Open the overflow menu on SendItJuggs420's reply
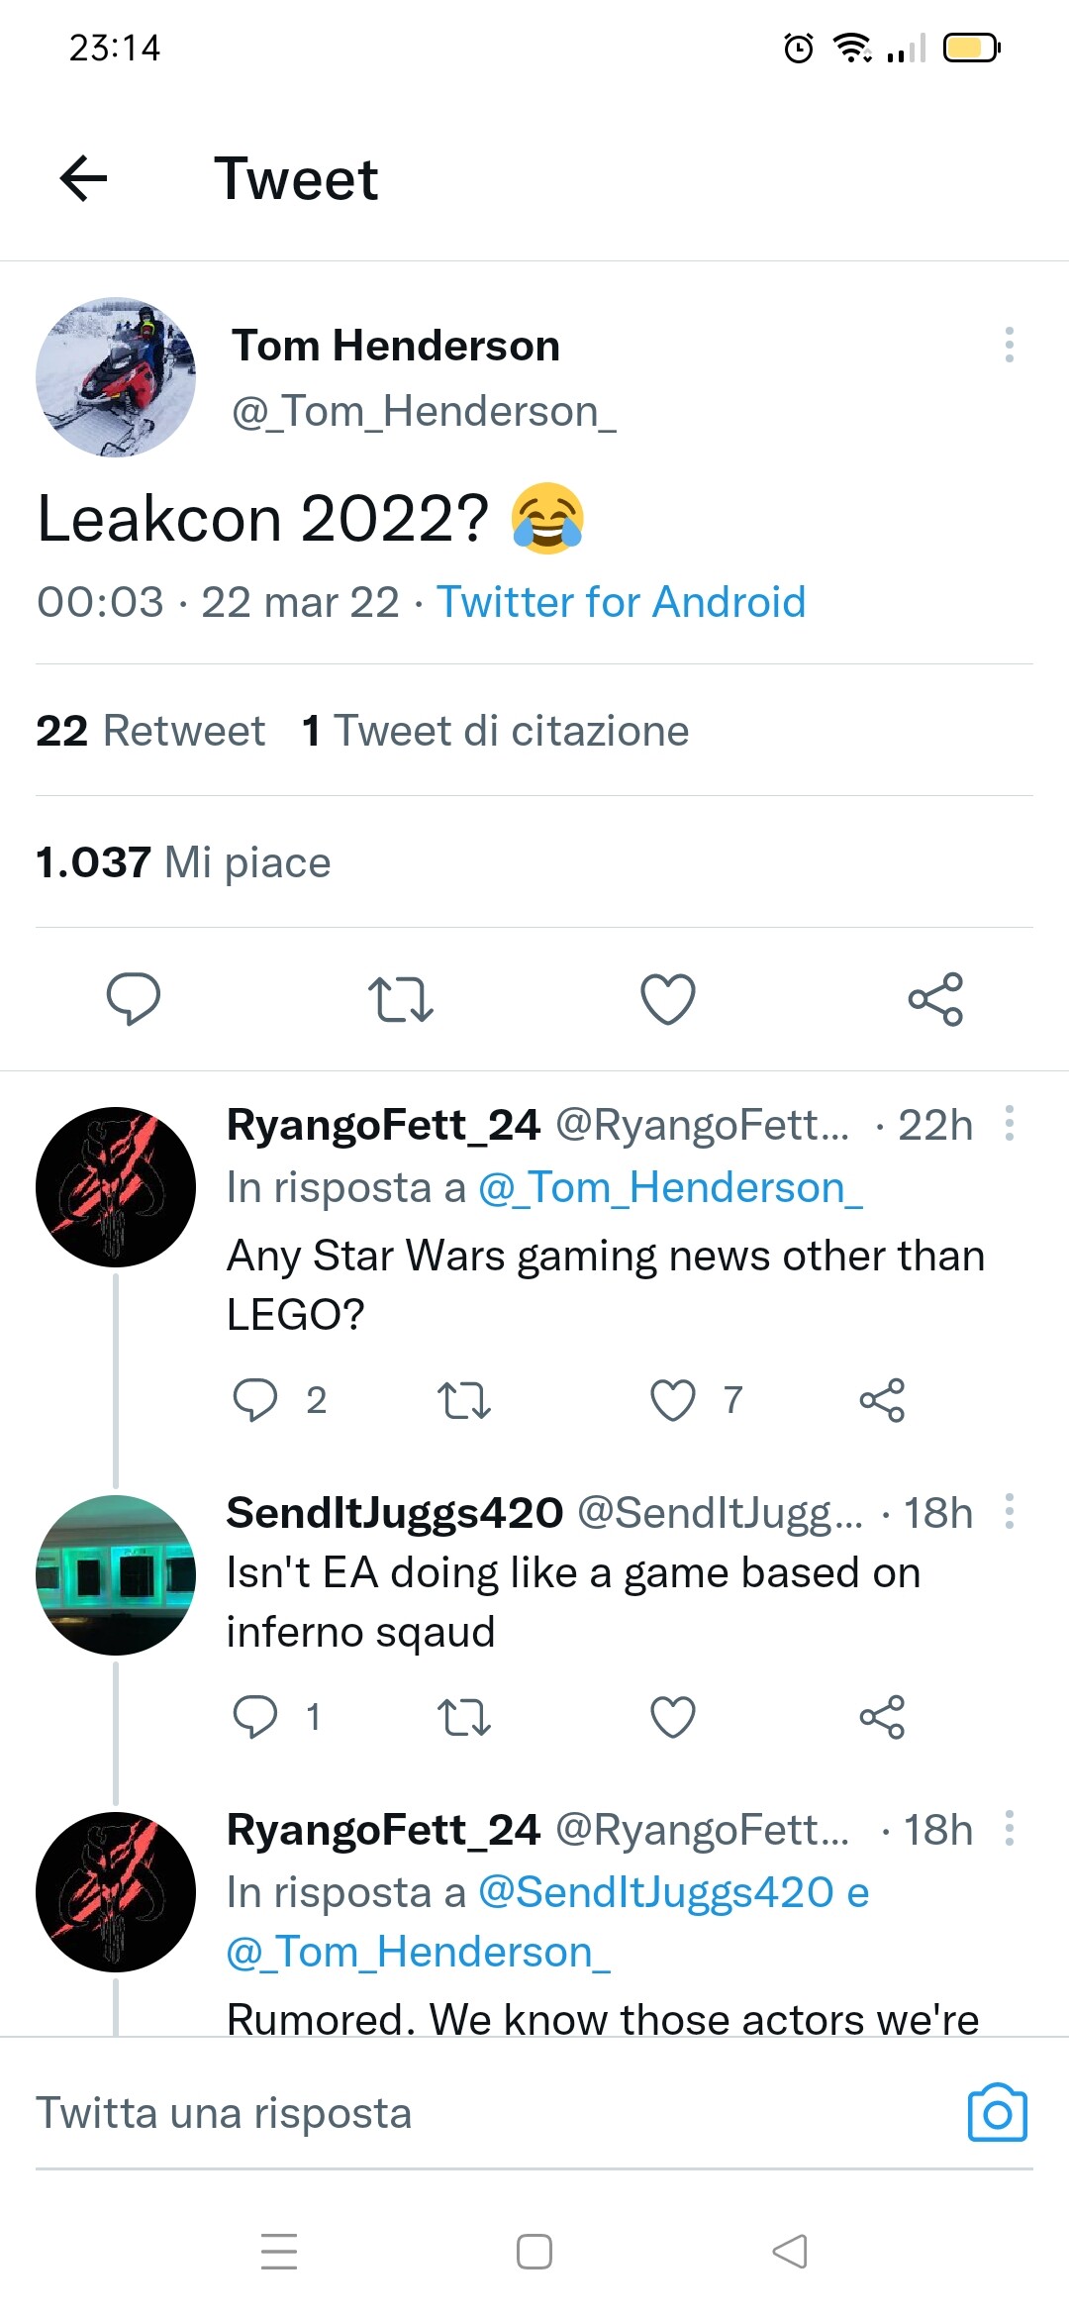 [x=1009, y=1512]
